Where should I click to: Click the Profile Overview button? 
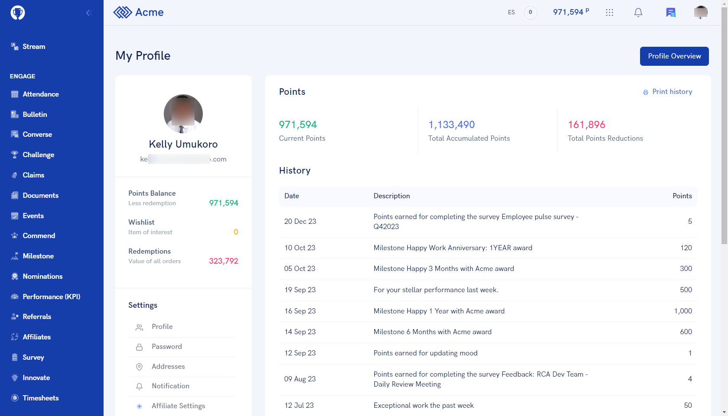click(674, 56)
